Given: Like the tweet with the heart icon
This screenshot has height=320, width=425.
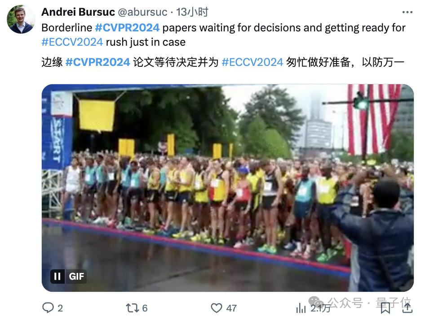Looking at the screenshot, I should pyautogui.click(x=216, y=308).
